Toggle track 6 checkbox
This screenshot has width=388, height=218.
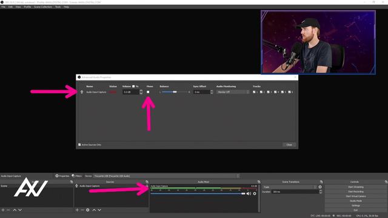point(290,92)
